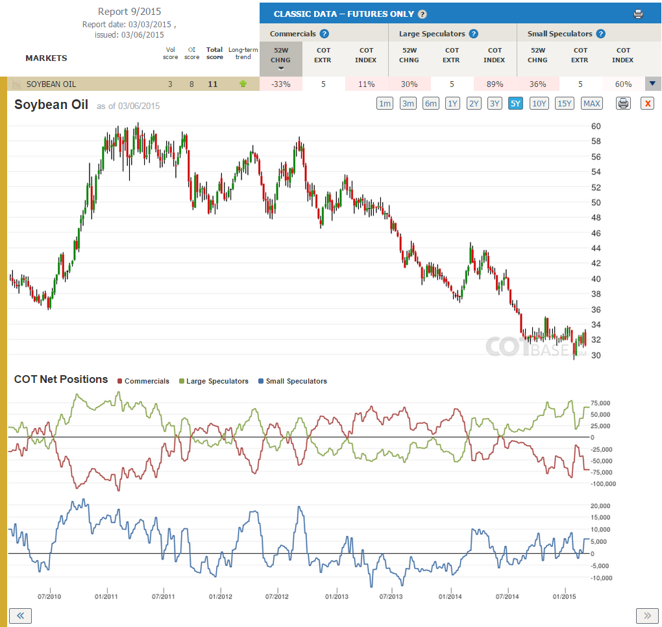Image resolution: width=662 pixels, height=627 pixels.
Task: Click the Soybean Oil mini chart icon
Action: [17, 84]
